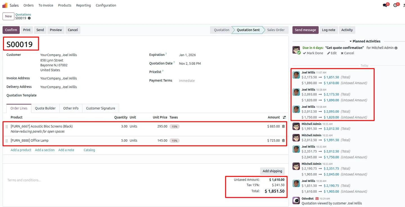The width and height of the screenshot is (405, 207).
Task: Open the Products menu
Action: pos(65,5)
